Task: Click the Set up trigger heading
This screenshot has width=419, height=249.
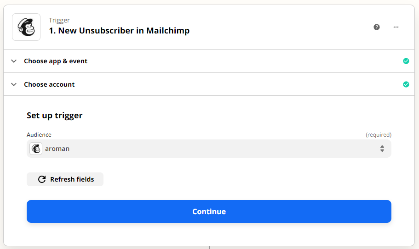Action: (x=55, y=116)
